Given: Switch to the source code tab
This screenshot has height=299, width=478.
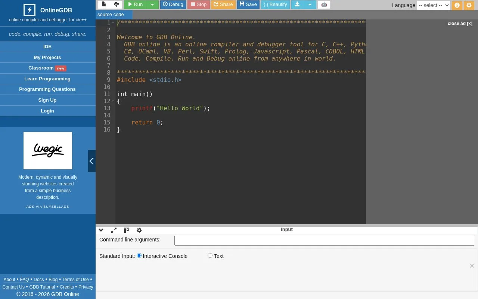Looking at the screenshot, I should click(x=114, y=15).
